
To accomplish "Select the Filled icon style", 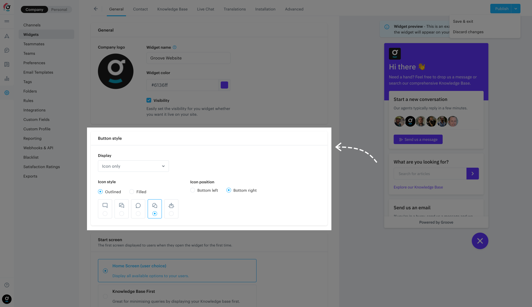I will 132,192.
